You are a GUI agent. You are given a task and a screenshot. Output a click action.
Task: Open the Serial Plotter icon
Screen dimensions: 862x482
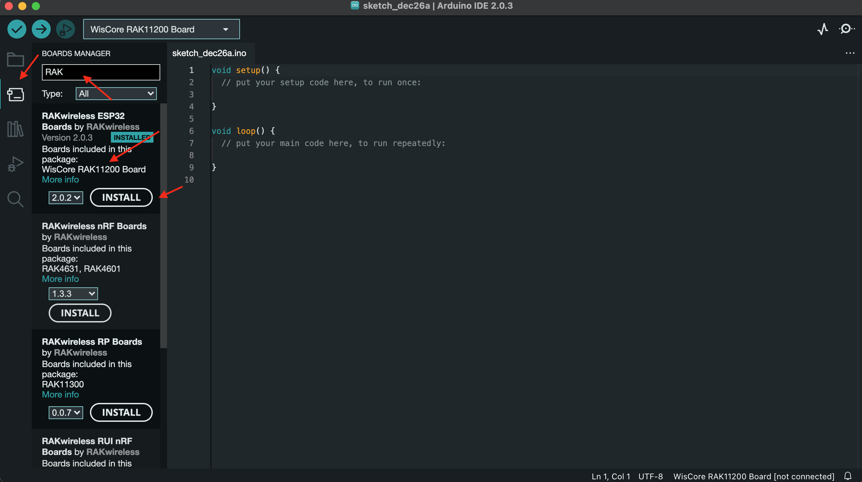[822, 29]
